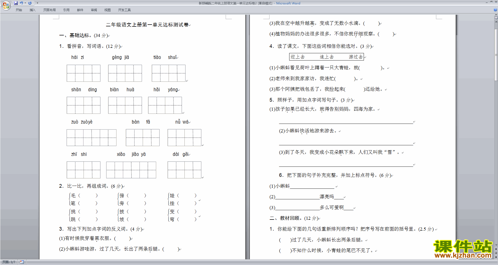The image size is (498, 265).
Task: Click the scrollbar down arrow
Action: point(496,245)
